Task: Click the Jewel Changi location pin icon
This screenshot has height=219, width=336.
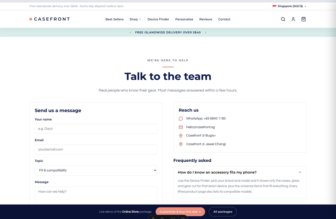Action: pyautogui.click(x=181, y=144)
